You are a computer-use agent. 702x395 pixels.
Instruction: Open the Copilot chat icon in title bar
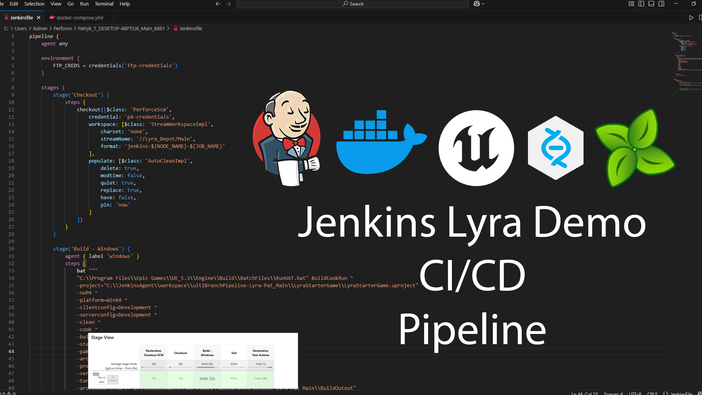(476, 4)
